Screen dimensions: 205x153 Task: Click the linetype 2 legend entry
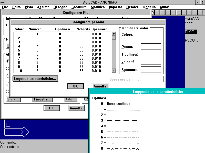118,115
